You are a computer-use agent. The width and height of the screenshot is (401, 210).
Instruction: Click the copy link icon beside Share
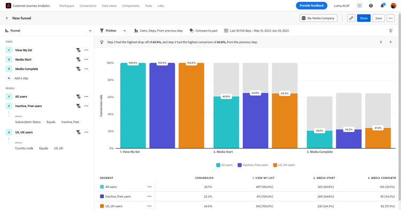click(x=351, y=18)
